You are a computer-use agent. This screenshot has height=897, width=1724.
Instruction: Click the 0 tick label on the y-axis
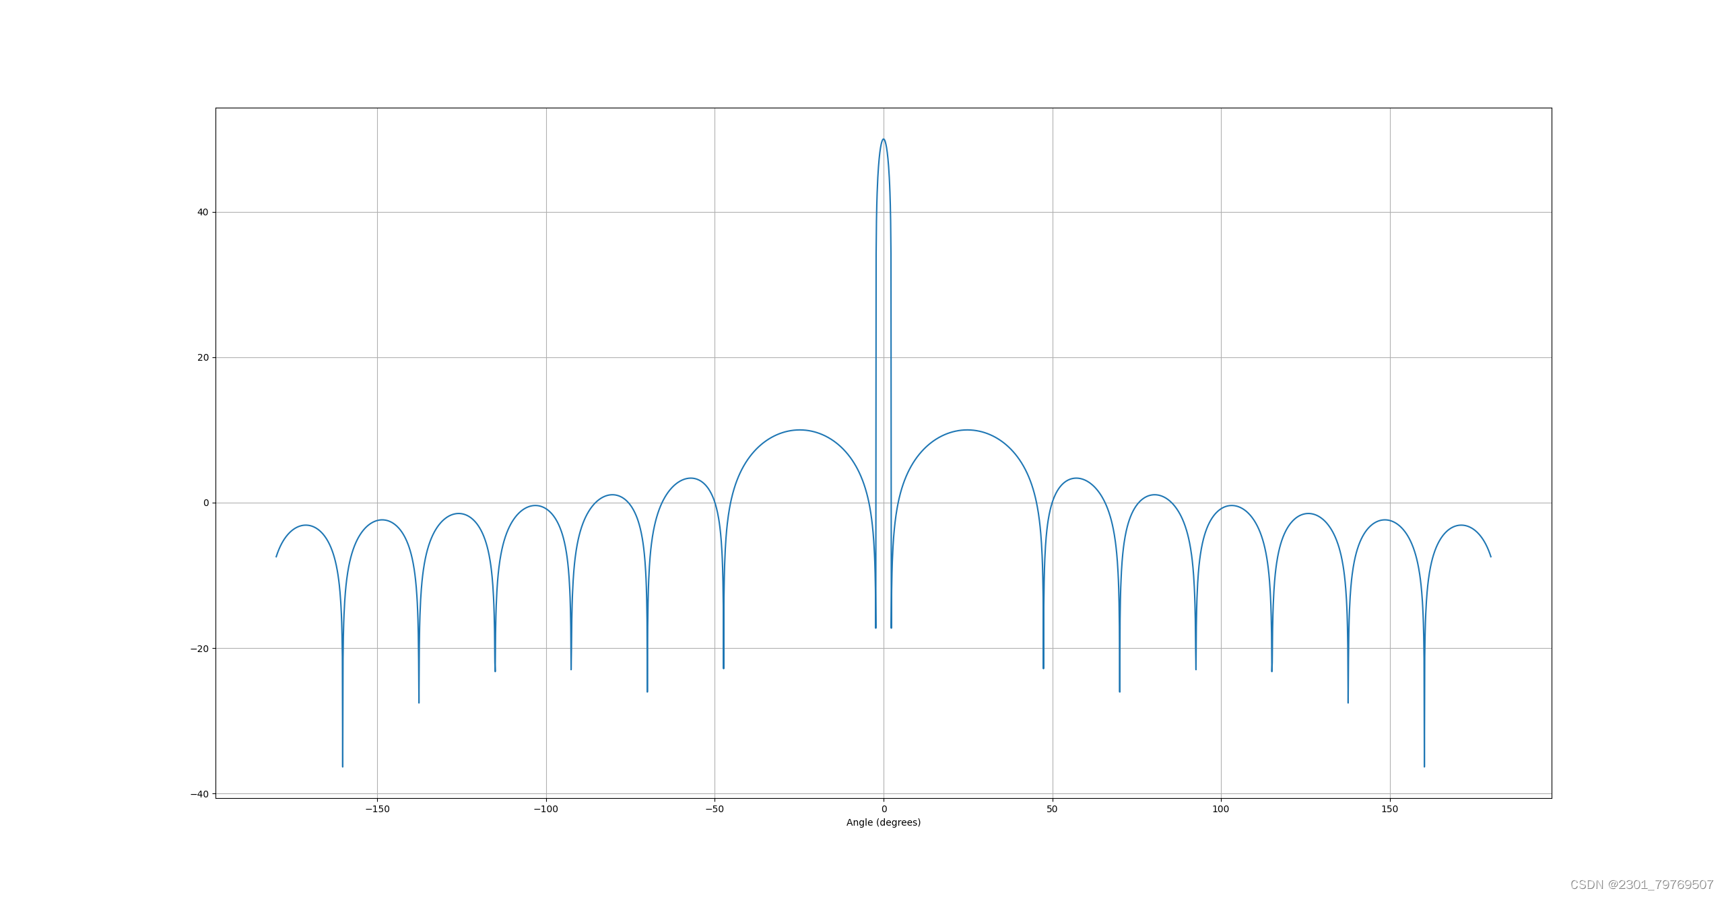(205, 503)
